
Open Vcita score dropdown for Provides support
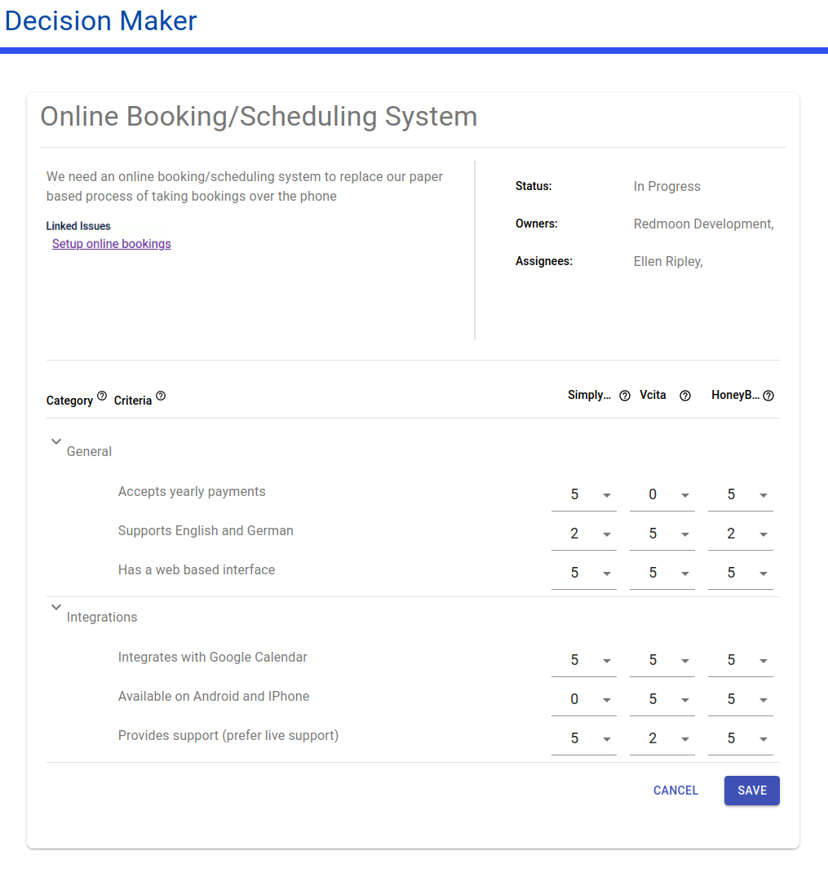coord(662,739)
